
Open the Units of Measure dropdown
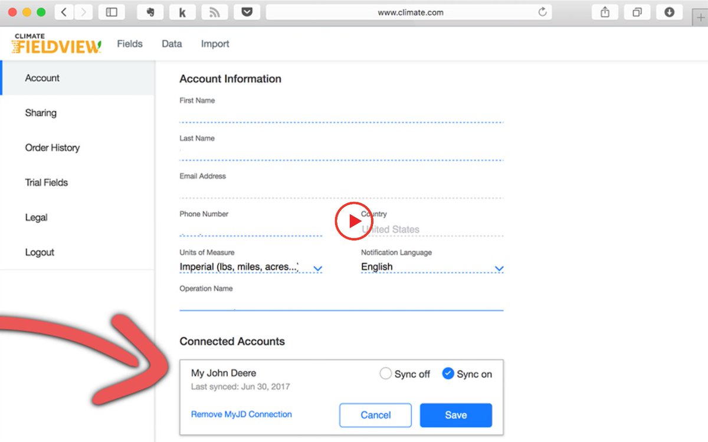(x=251, y=267)
